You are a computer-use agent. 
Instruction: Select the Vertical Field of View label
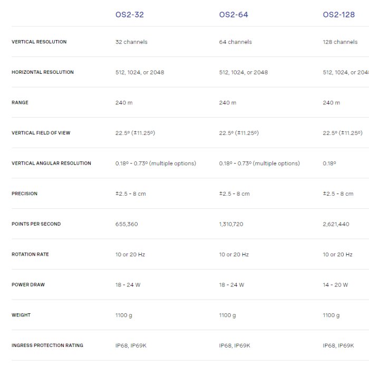(41, 133)
